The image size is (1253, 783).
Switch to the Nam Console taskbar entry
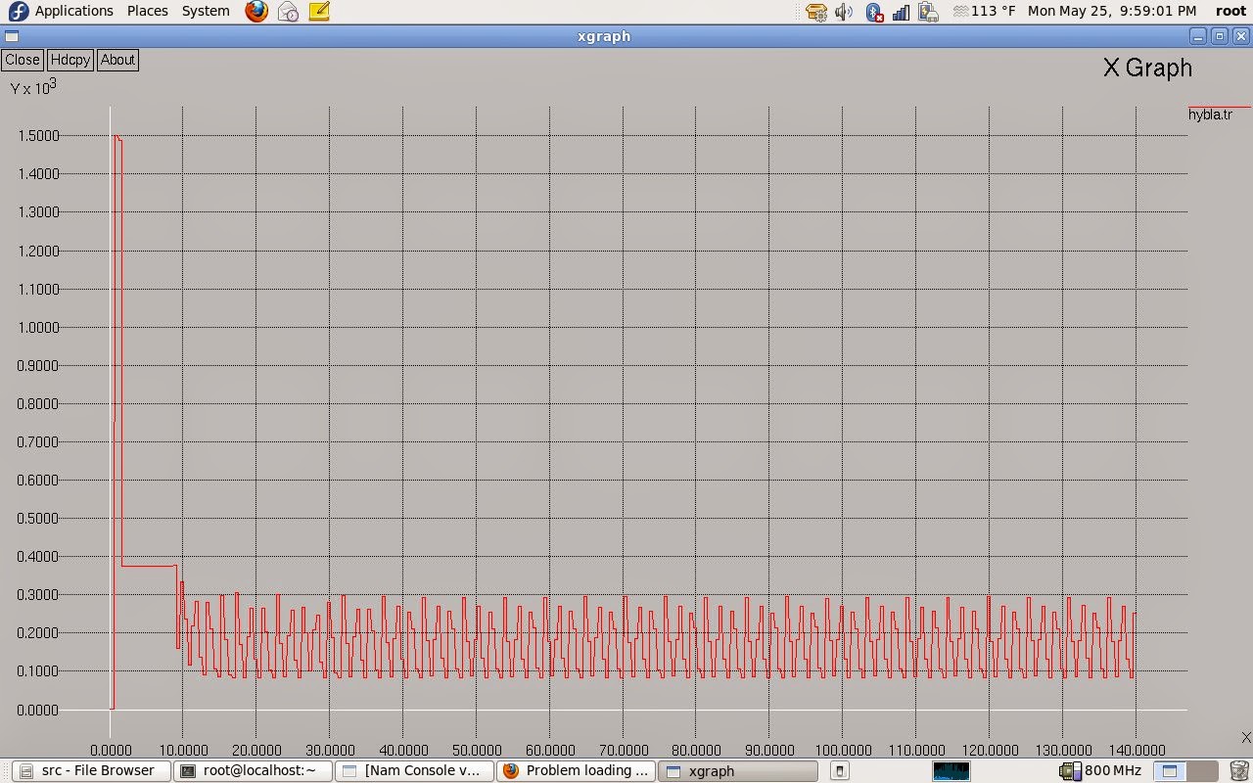click(x=414, y=770)
